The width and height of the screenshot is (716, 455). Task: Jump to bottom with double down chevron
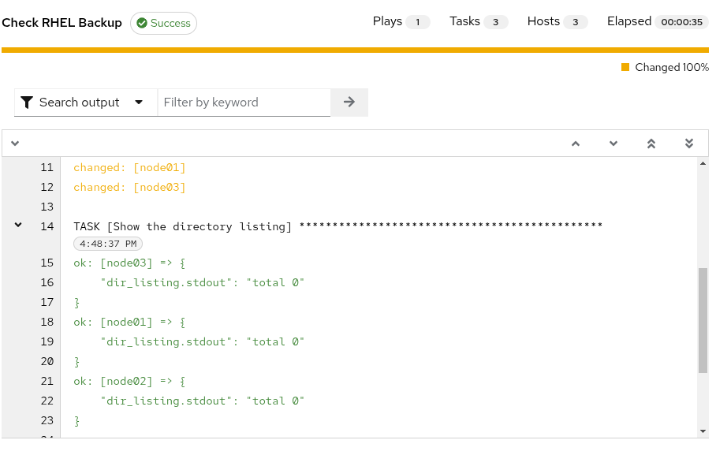click(689, 144)
